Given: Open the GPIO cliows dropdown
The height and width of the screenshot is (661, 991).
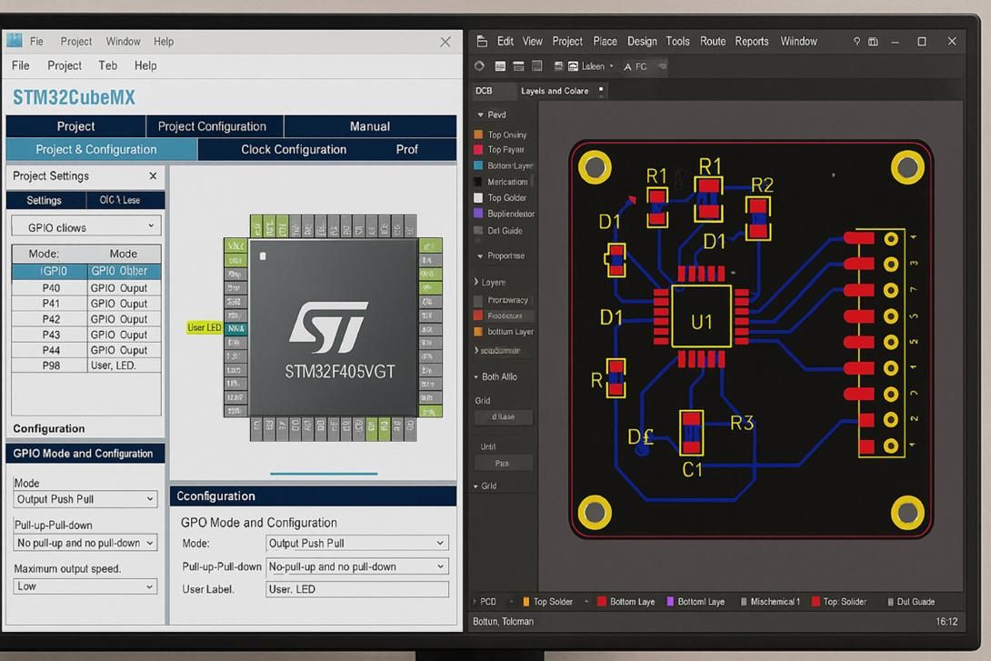Looking at the screenshot, I should click(86, 227).
